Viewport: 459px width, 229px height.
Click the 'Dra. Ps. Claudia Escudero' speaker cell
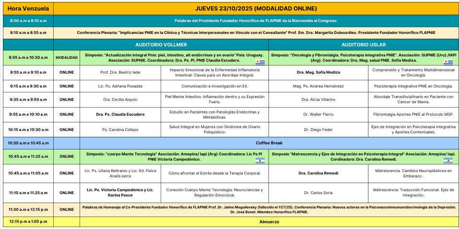point(120,114)
